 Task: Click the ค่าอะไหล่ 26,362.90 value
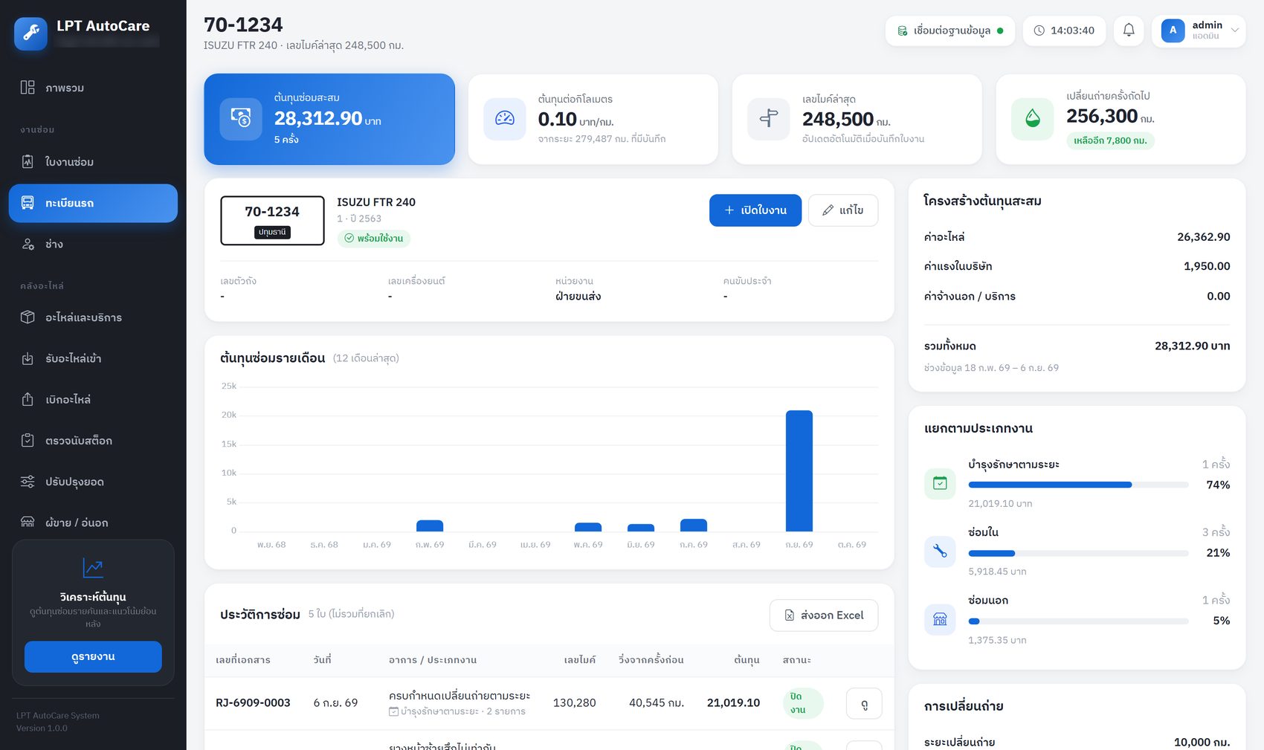tap(1203, 237)
